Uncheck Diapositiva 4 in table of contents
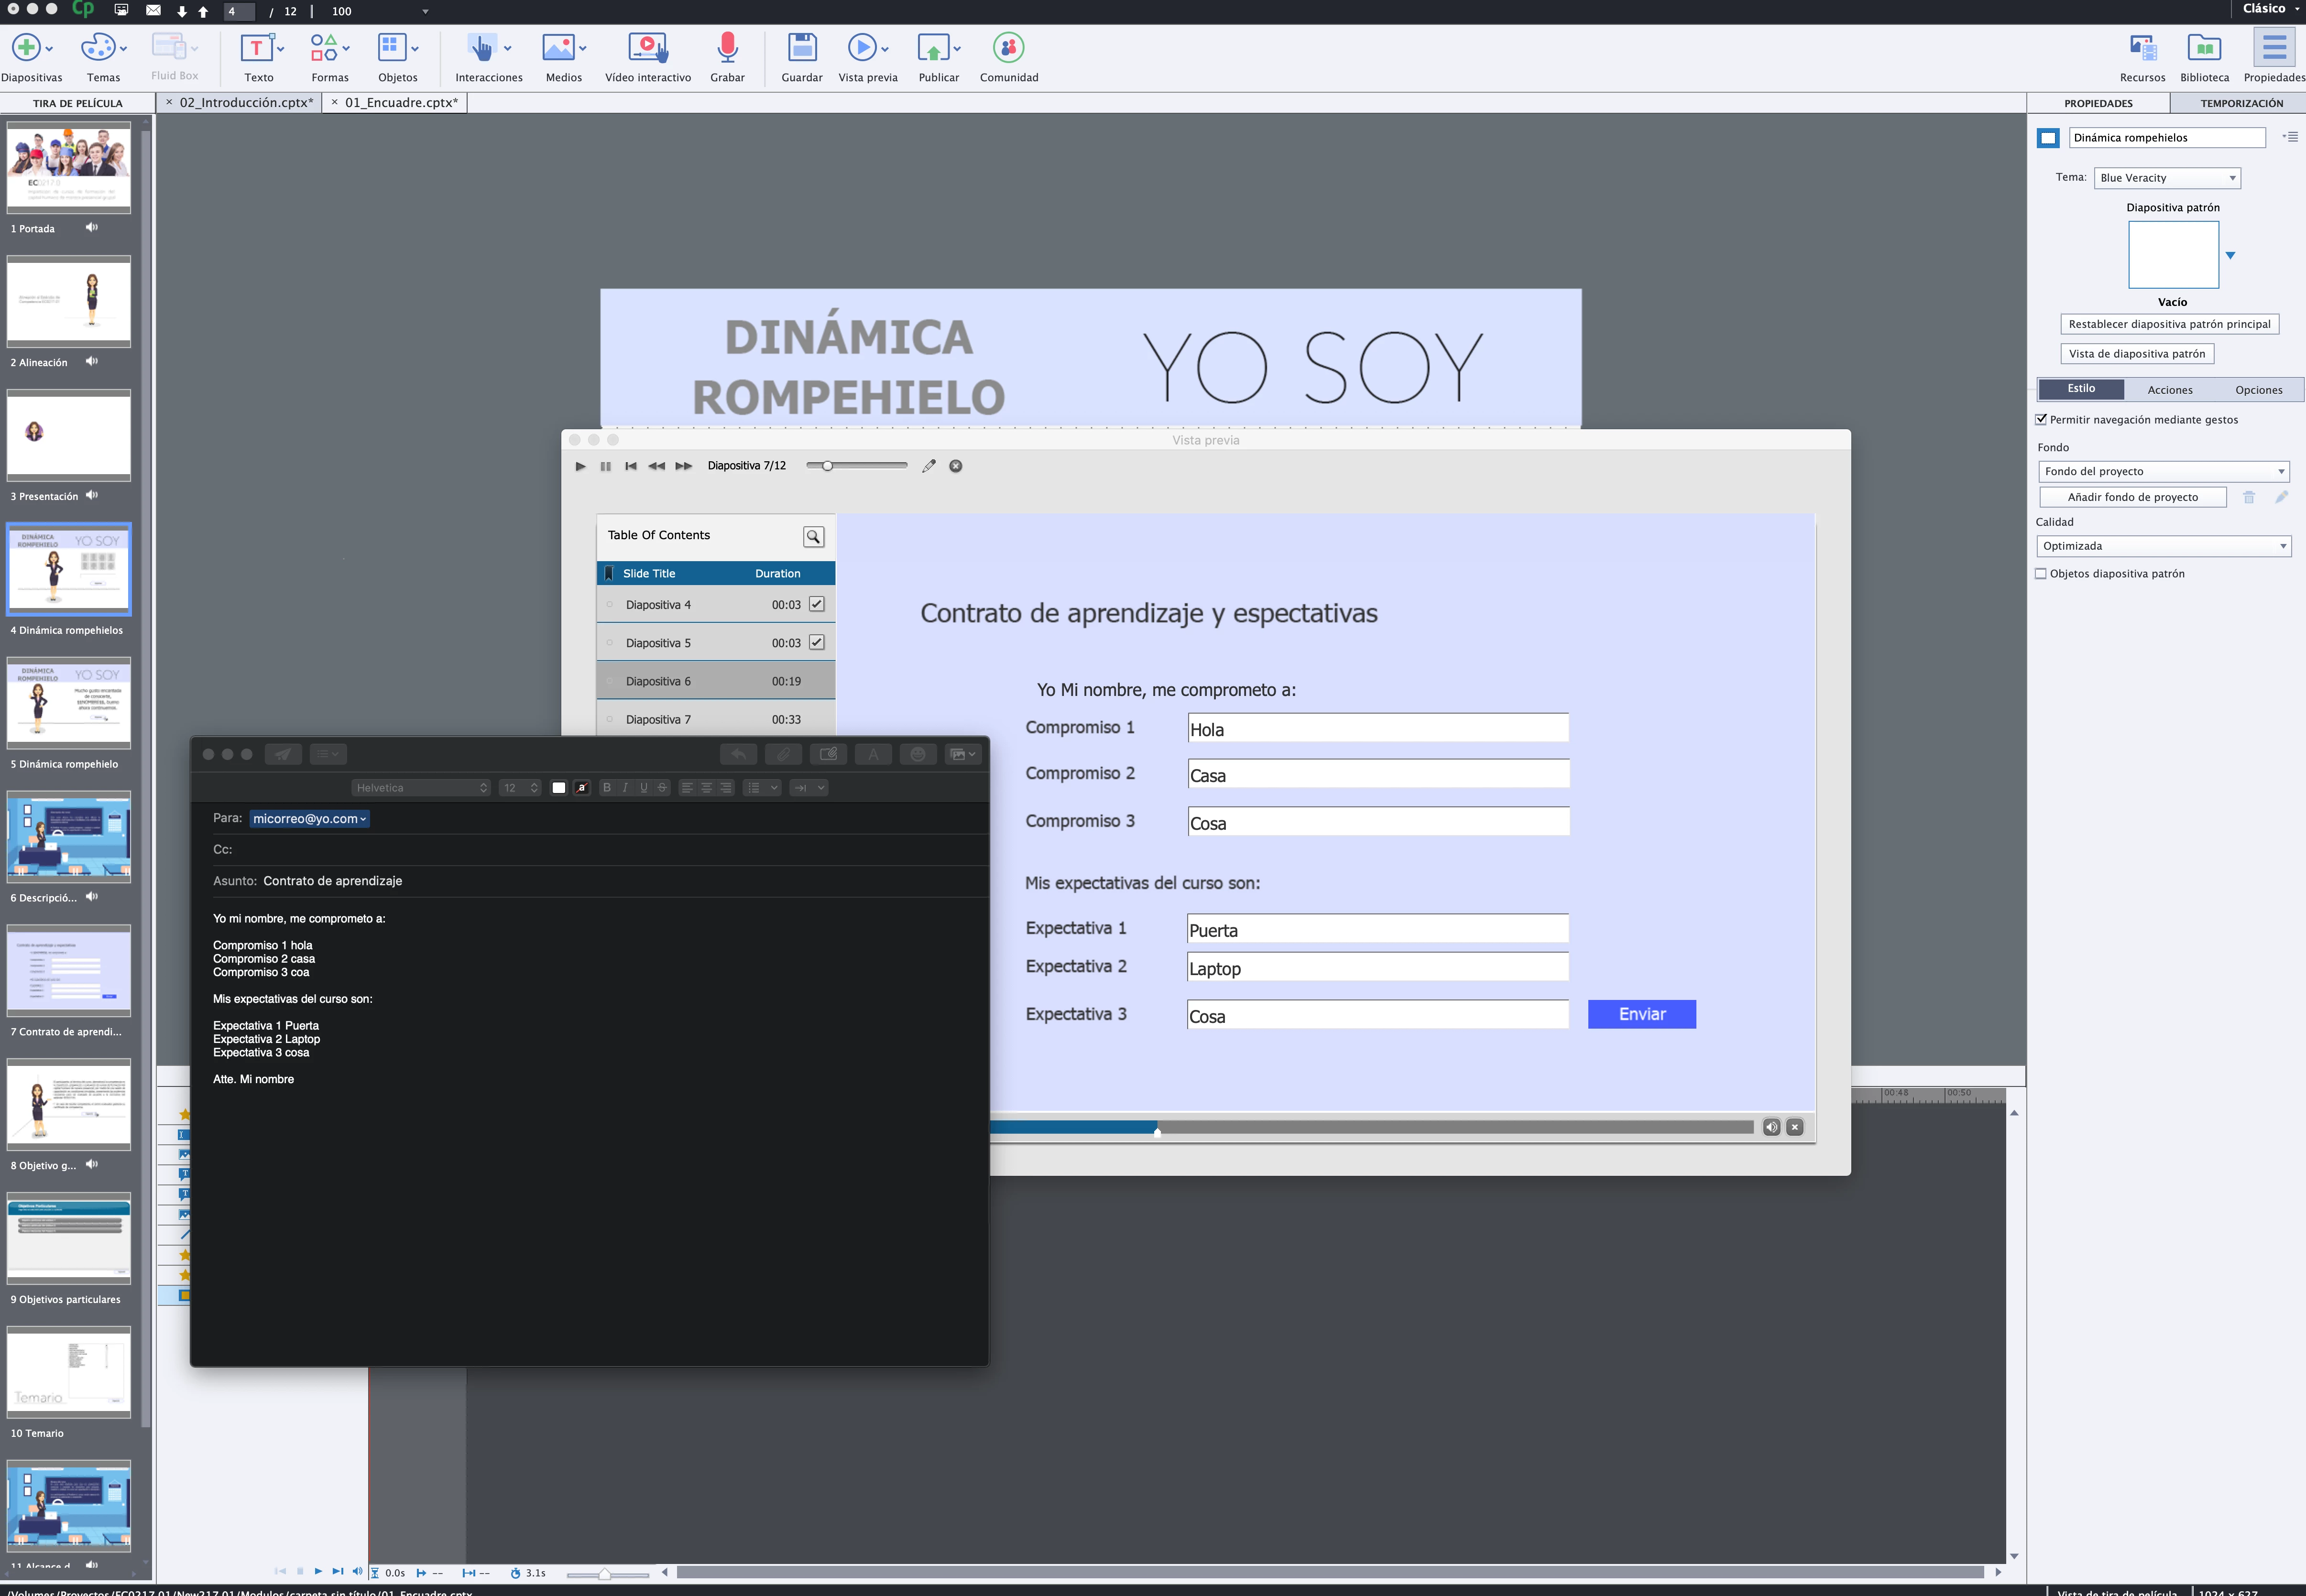This screenshot has width=2306, height=1596. (816, 604)
